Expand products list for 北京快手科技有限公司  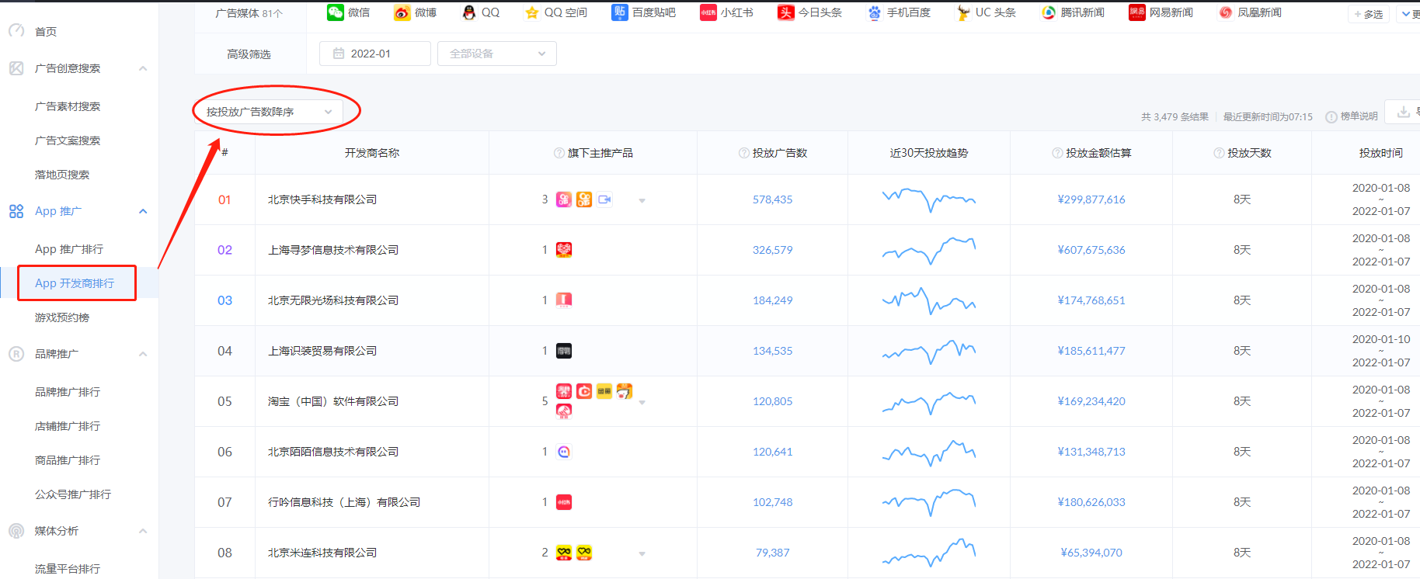tap(642, 200)
